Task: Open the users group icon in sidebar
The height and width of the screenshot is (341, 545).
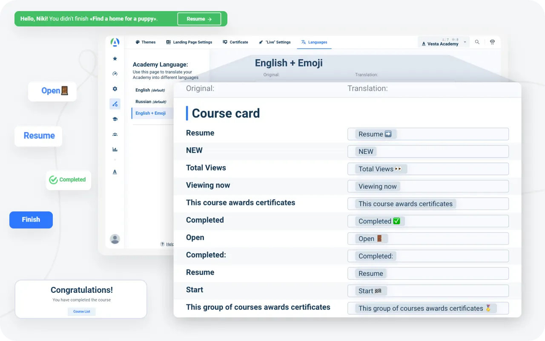Action: coord(115,134)
